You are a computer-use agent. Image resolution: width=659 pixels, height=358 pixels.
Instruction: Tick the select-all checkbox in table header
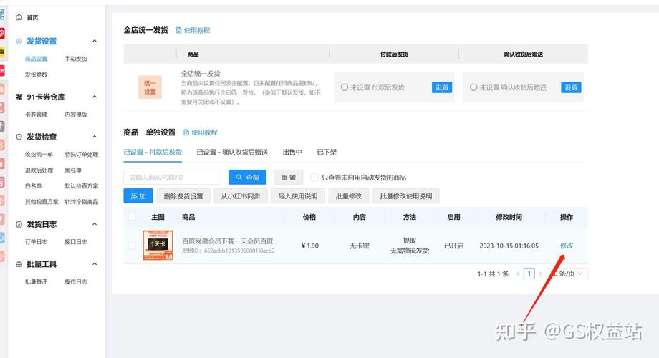coord(132,217)
